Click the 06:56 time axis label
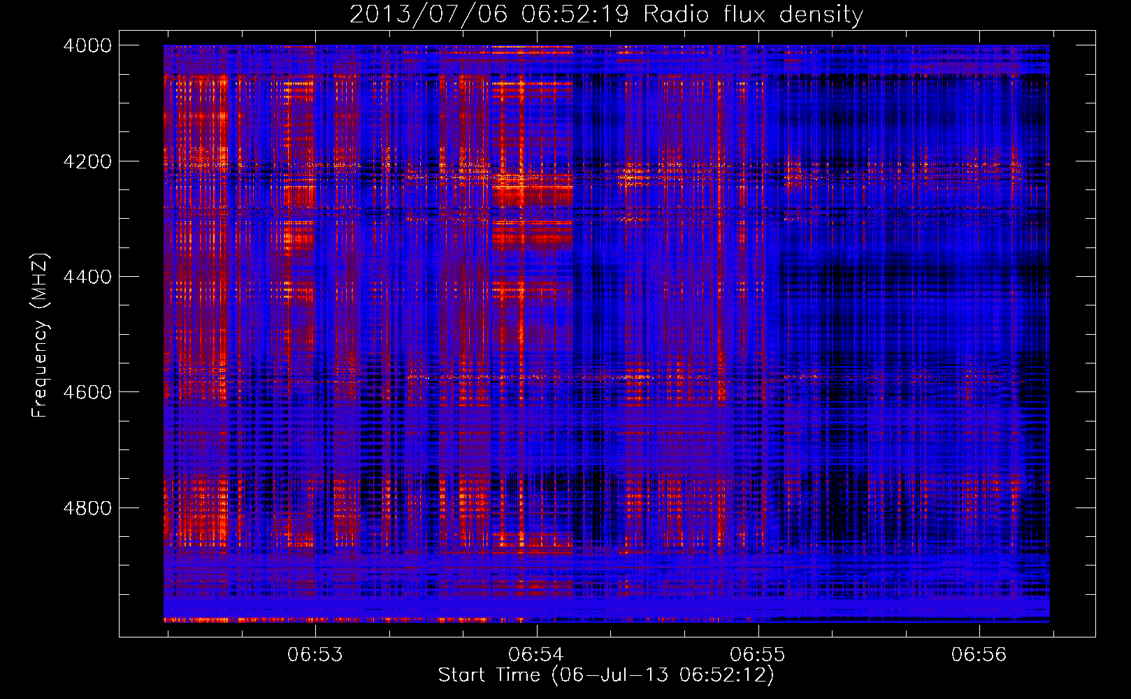Screen dimensions: 1131x699 point(979,654)
